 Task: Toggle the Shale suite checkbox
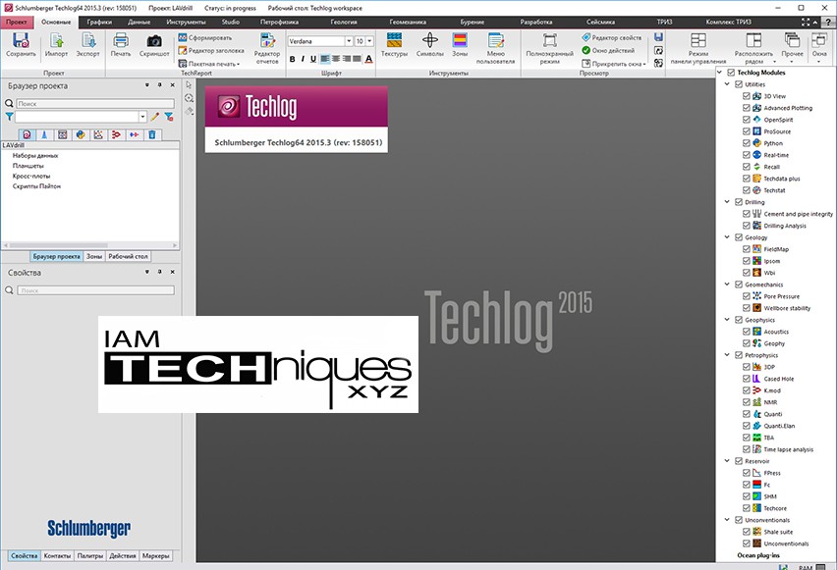pyautogui.click(x=747, y=532)
